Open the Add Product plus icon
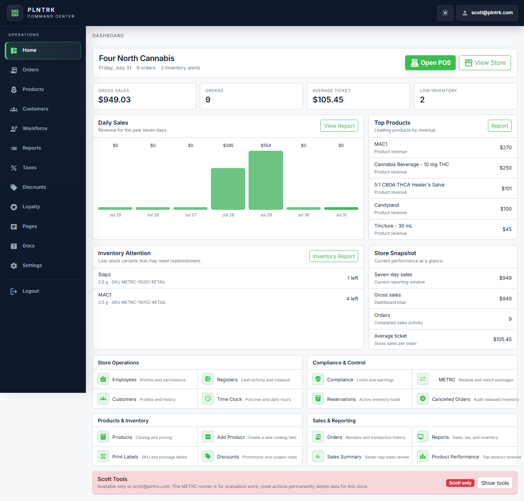The width and height of the screenshot is (524, 501). point(208,437)
